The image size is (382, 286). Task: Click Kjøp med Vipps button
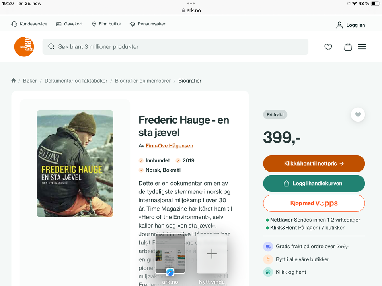pyautogui.click(x=314, y=203)
